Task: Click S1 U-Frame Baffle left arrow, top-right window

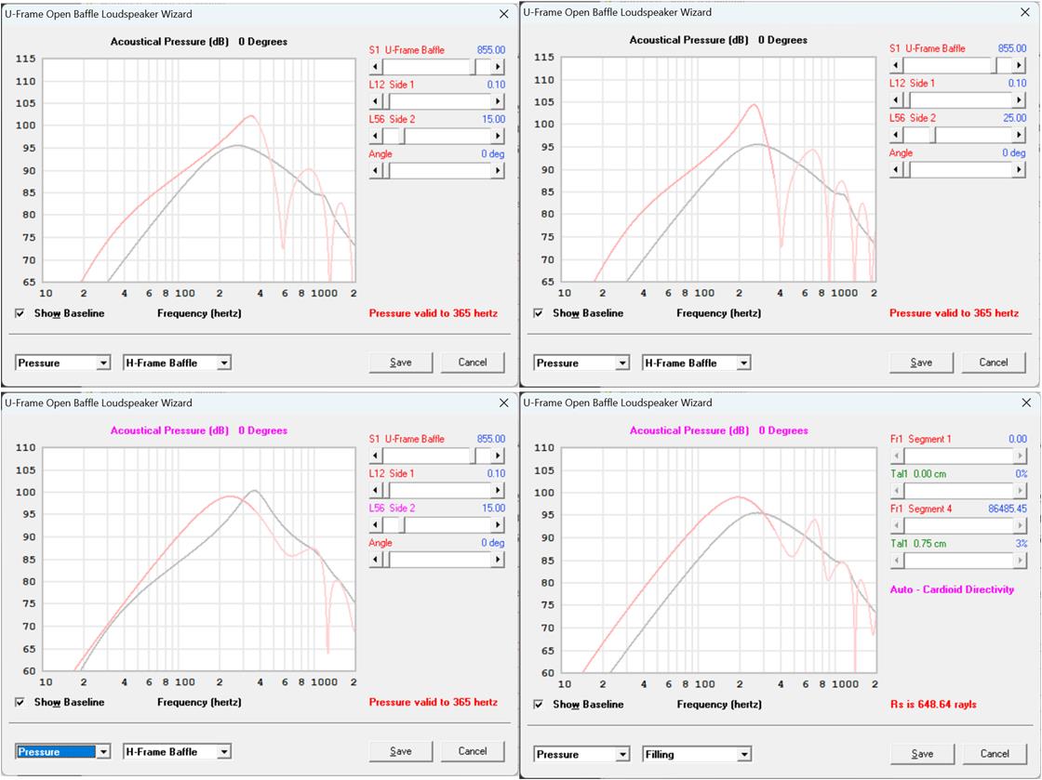Action: pyautogui.click(x=897, y=65)
